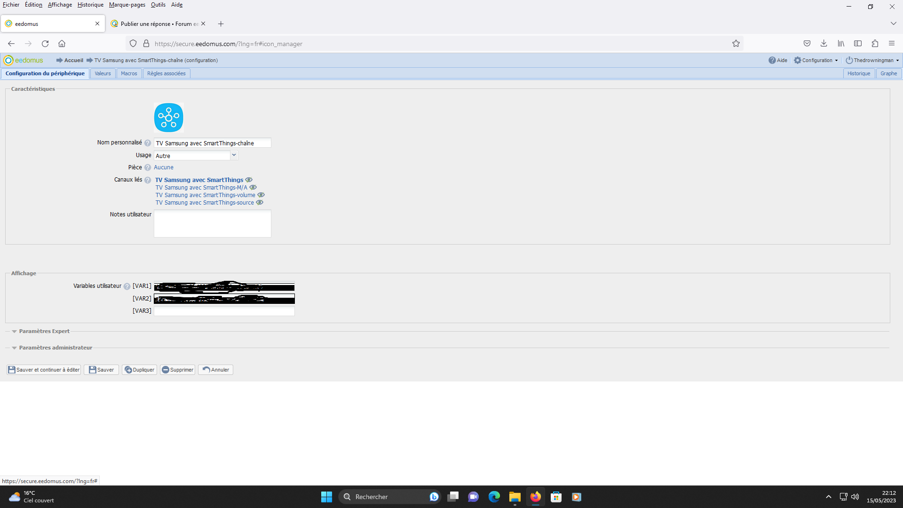The width and height of the screenshot is (903, 508).
Task: Toggle Firefox sidebar icon
Action: pos(858,43)
